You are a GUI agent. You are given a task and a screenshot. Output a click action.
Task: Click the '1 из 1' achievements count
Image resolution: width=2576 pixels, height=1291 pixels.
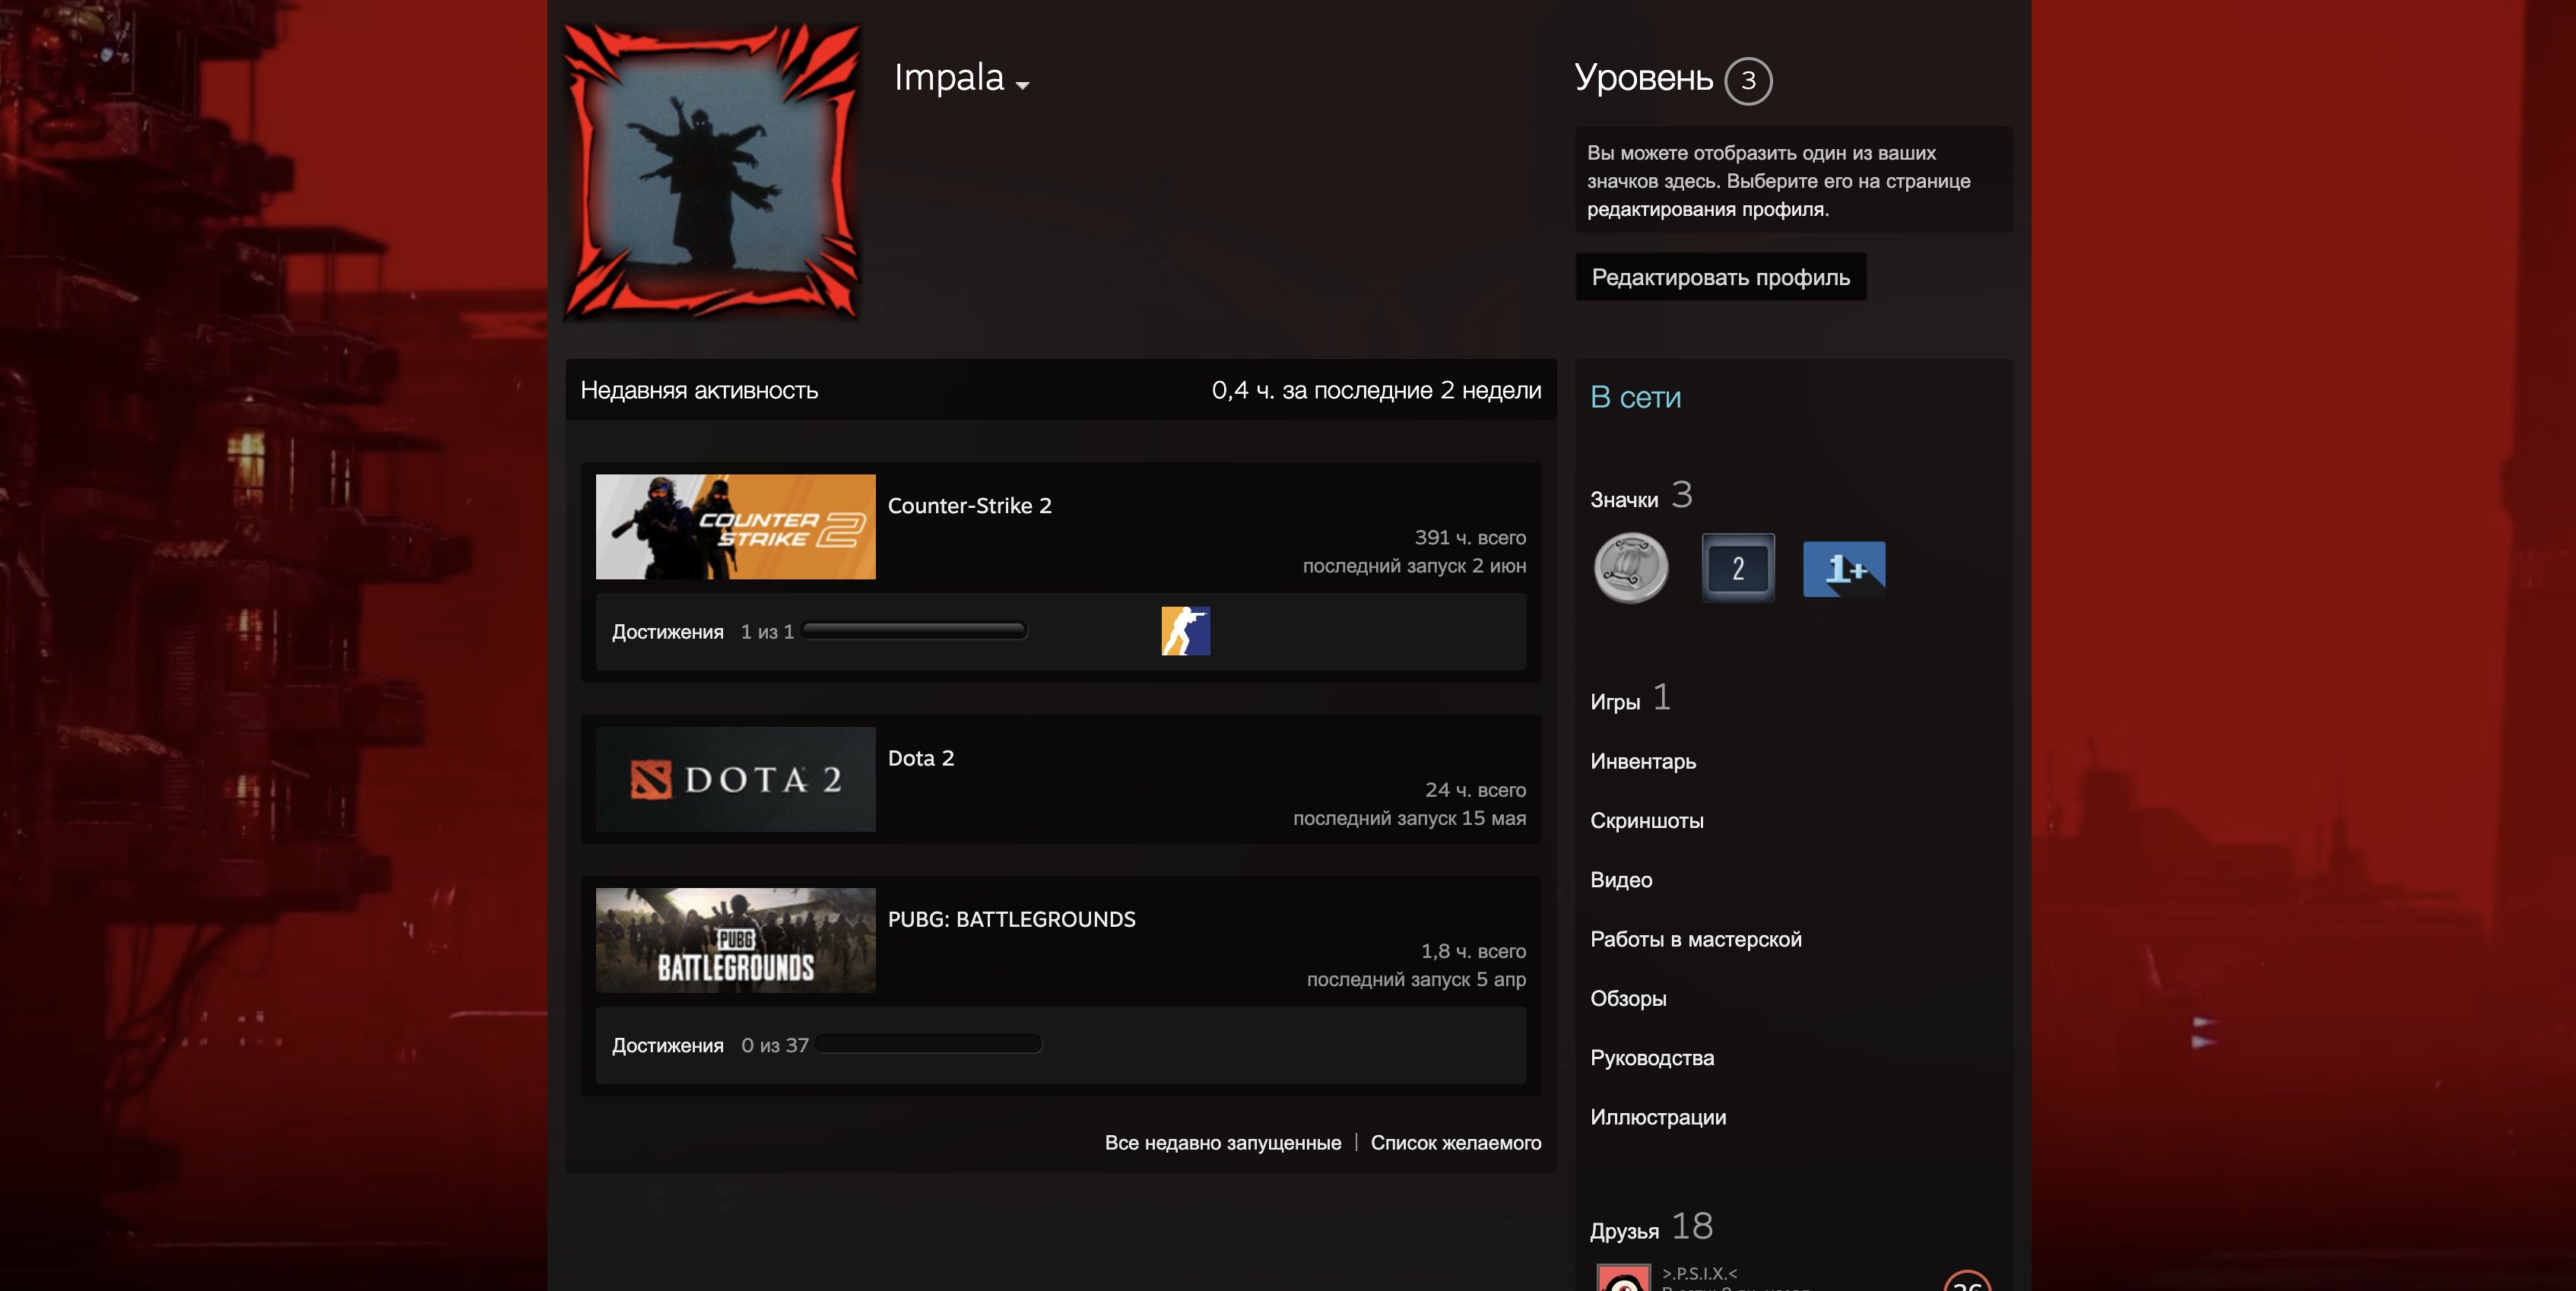[767, 632]
